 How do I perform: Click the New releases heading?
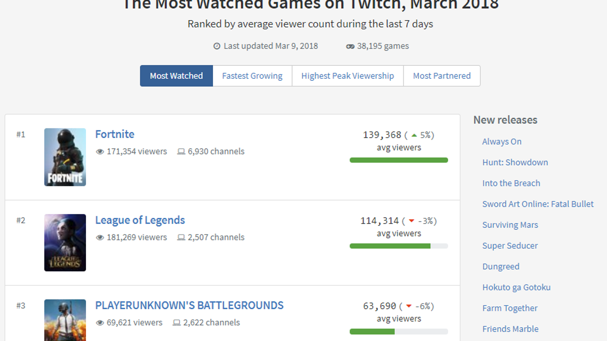coord(505,120)
